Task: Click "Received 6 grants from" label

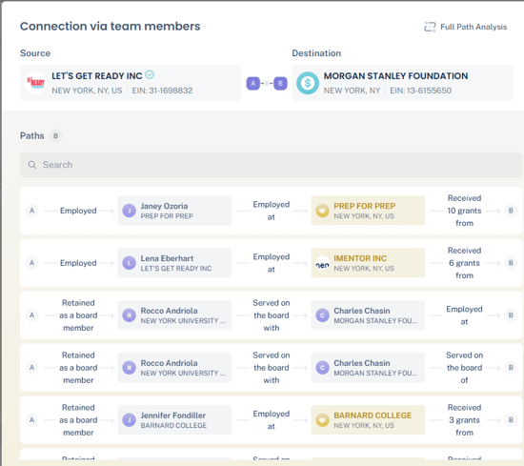Action: (x=464, y=263)
